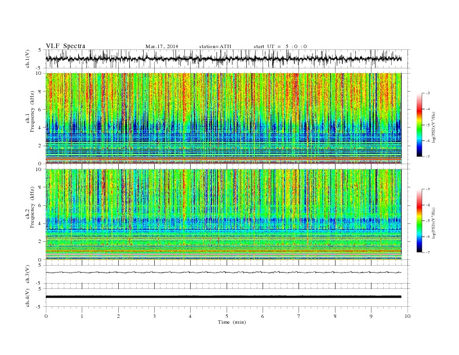Click the 'start UT = 5 :0 :0' label
The image size is (459, 355).
click(x=280, y=46)
